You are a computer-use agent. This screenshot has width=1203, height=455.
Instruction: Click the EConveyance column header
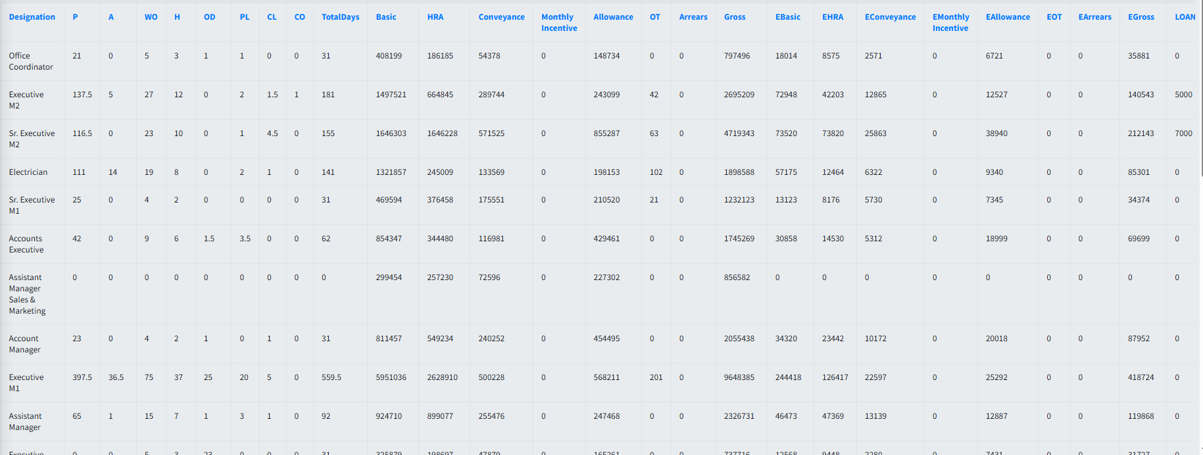click(x=890, y=17)
